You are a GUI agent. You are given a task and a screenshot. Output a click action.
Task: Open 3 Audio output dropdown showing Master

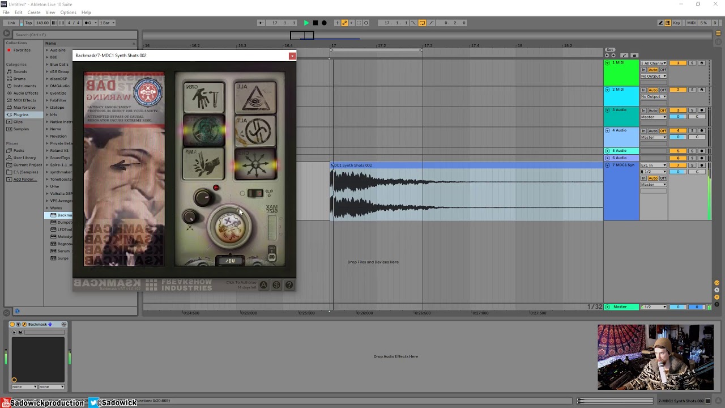pos(654,117)
